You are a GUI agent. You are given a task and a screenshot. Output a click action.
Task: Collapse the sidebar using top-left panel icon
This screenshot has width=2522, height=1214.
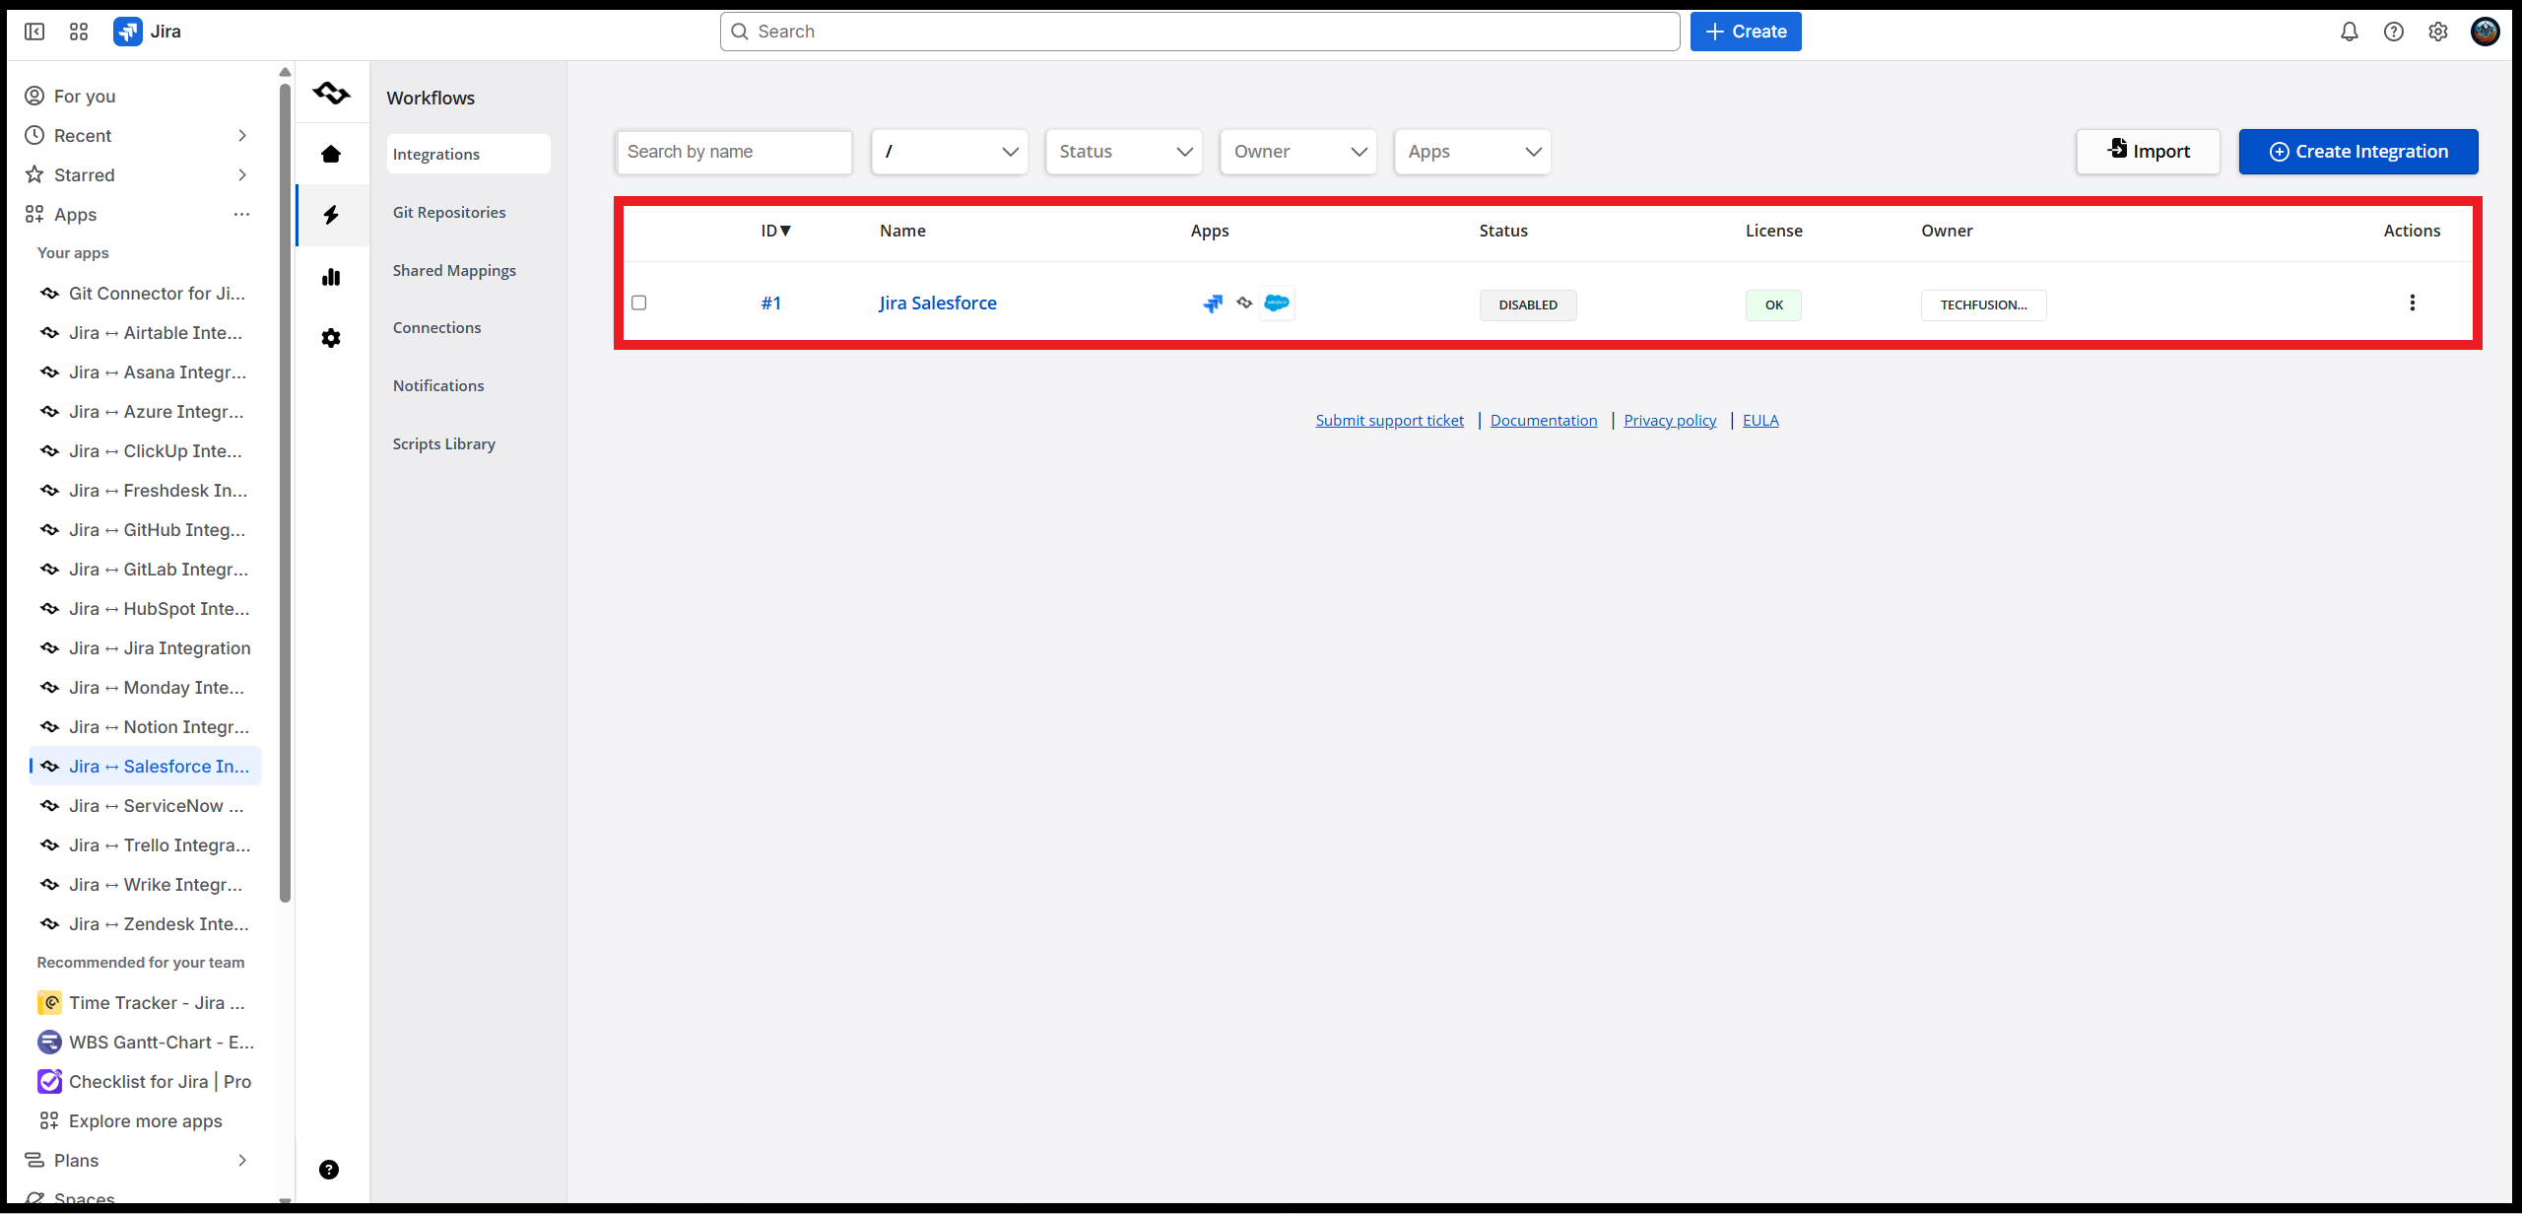(34, 32)
